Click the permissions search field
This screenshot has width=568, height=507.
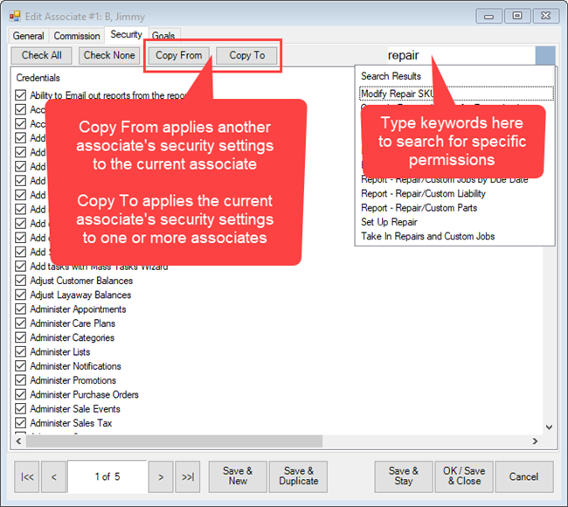[459, 55]
